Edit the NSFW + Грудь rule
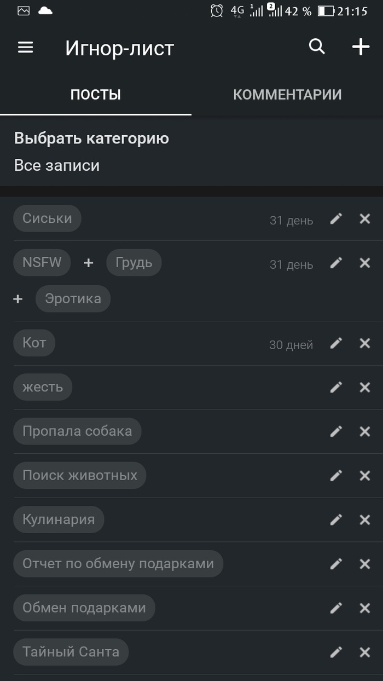The image size is (383, 681). (x=336, y=263)
